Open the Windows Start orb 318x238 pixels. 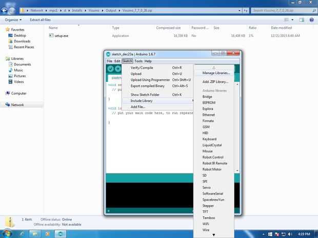tap(7, 234)
